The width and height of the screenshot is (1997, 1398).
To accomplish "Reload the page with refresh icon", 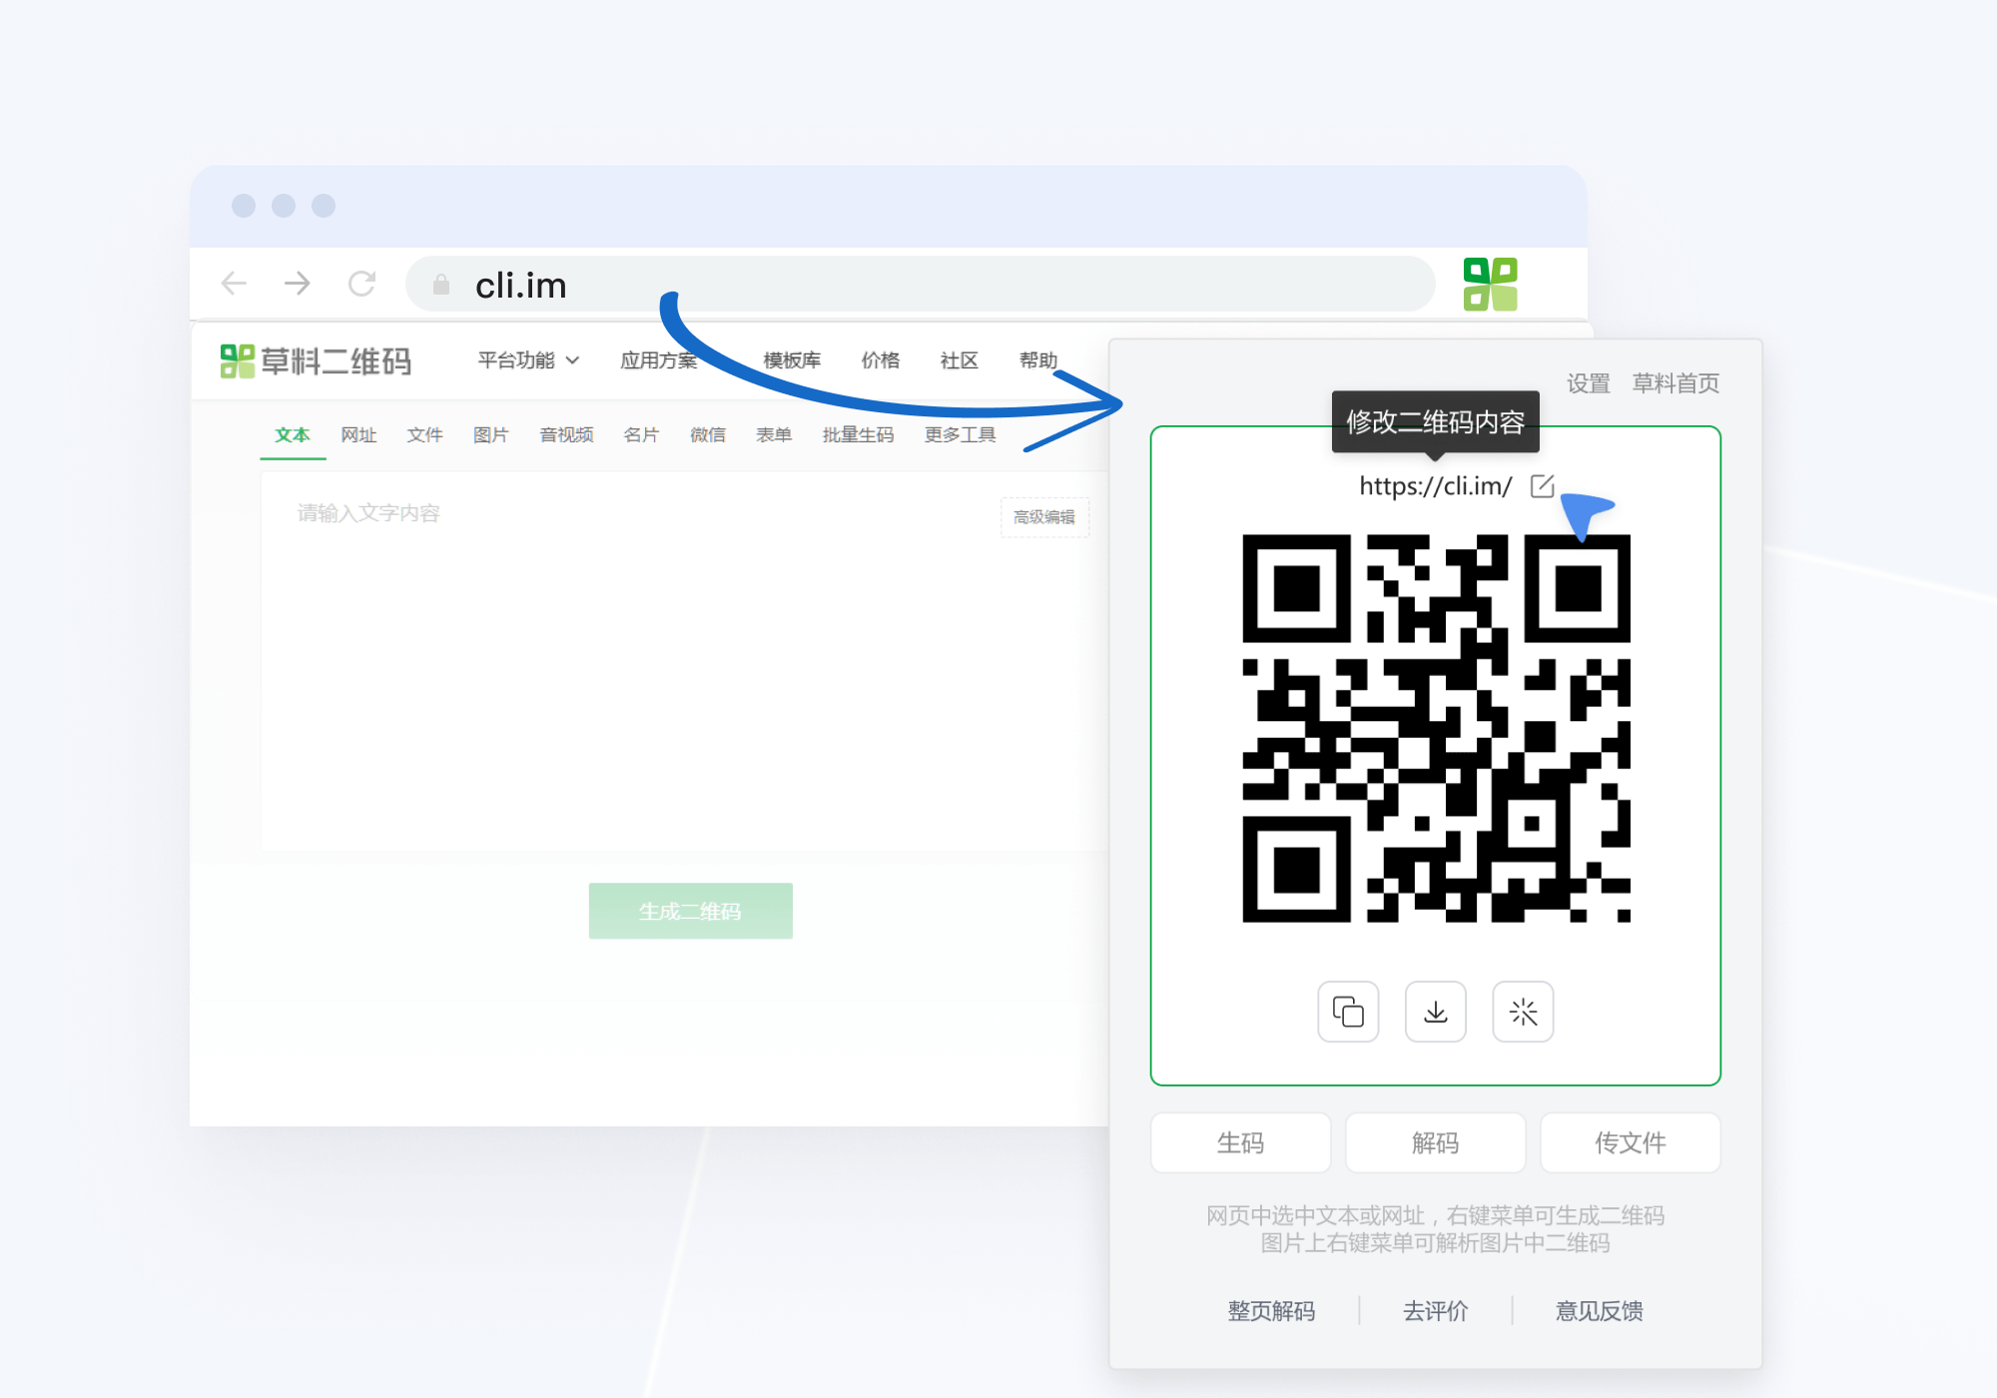I will point(361,284).
